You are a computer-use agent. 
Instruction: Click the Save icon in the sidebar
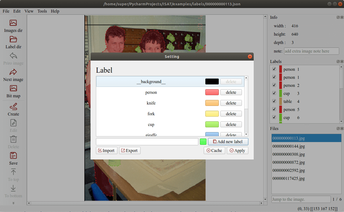tap(13, 156)
